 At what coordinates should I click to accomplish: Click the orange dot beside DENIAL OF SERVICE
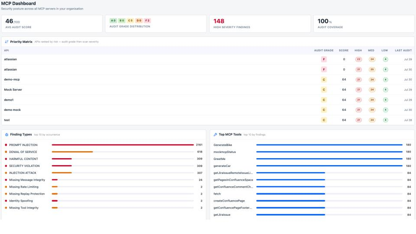[6, 152]
